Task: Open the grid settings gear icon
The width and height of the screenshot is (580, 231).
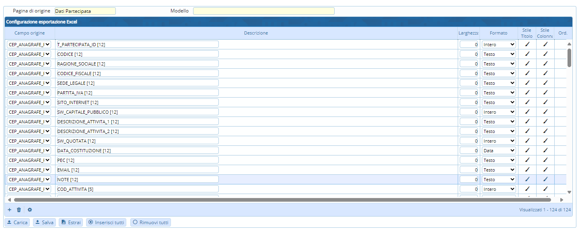Action: 30,210
